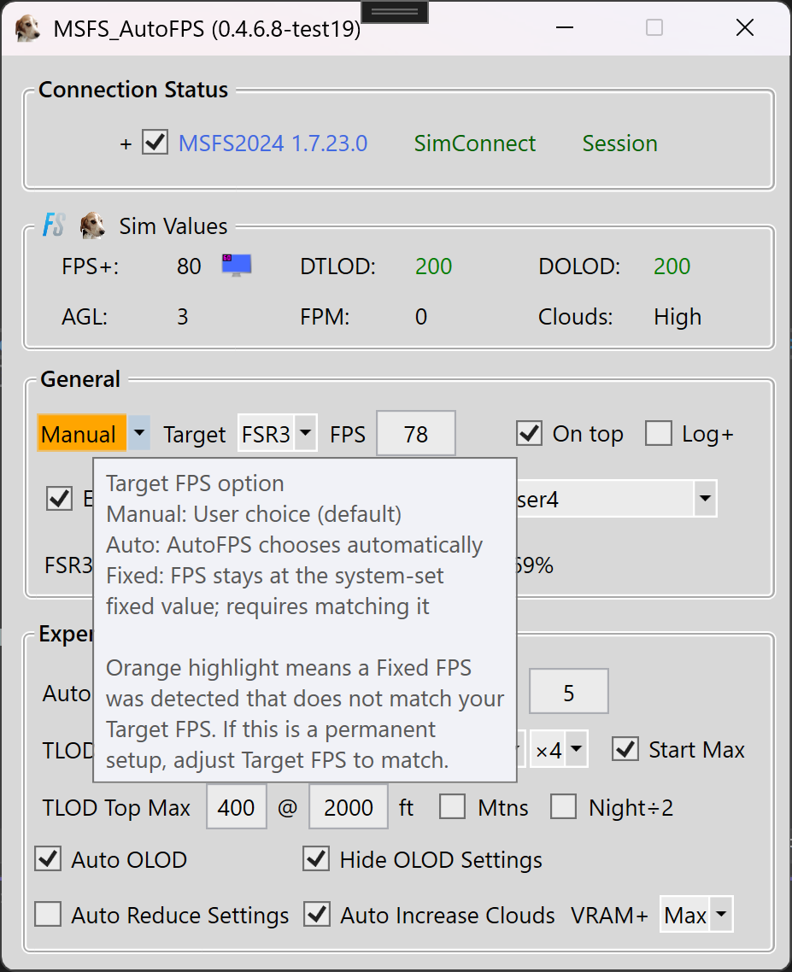This screenshot has height=972, width=792.
Task: Minimize the MSFS_AutoFPS window
Action: coord(565,28)
